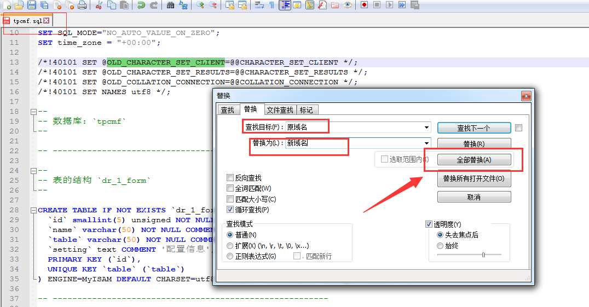The width and height of the screenshot is (589, 307).
Task: Start macro recording with red record icon
Action: tap(365, 5)
